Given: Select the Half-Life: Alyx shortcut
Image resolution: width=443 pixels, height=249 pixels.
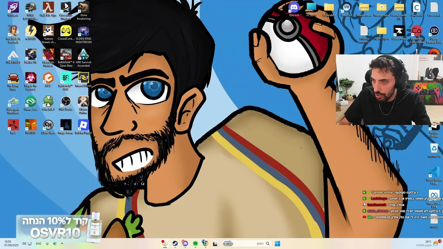Looking at the screenshot, I should coord(48,10).
